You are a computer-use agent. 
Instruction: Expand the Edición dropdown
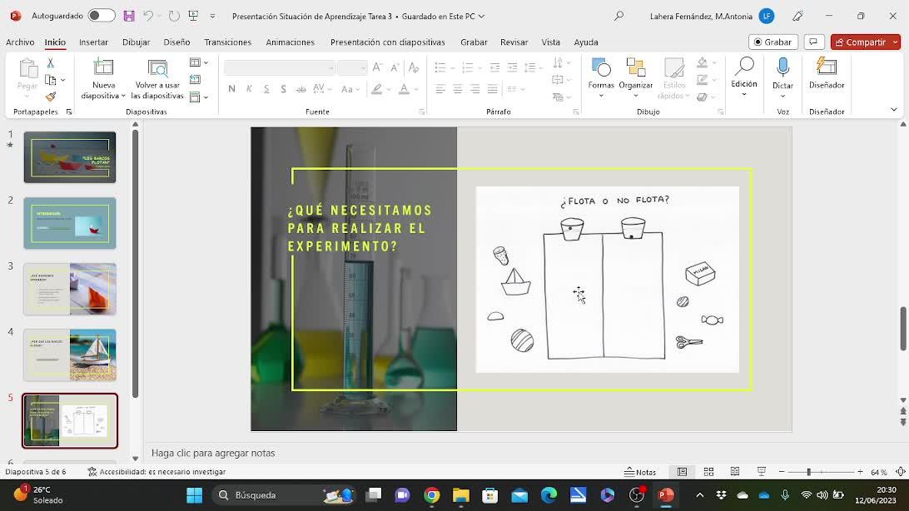[x=743, y=94]
